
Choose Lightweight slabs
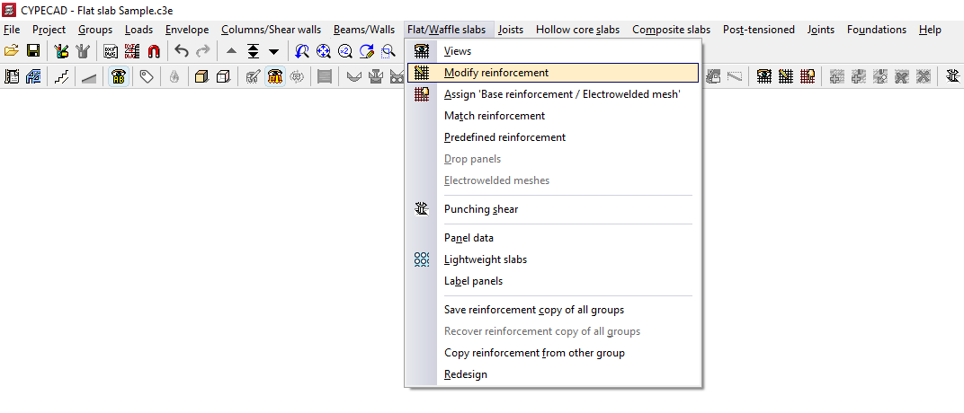(552, 259)
